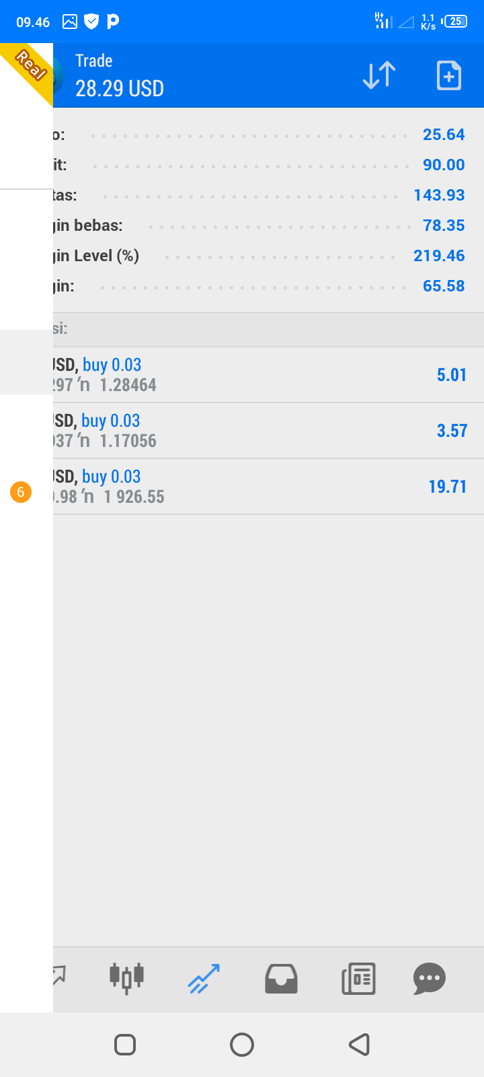
Task: Tap the highlighted grey drawer menu item
Action: [26, 362]
